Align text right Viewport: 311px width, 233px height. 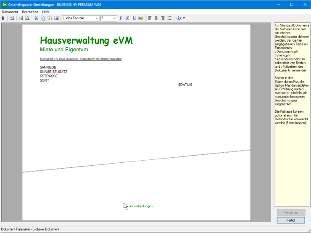pos(163,18)
